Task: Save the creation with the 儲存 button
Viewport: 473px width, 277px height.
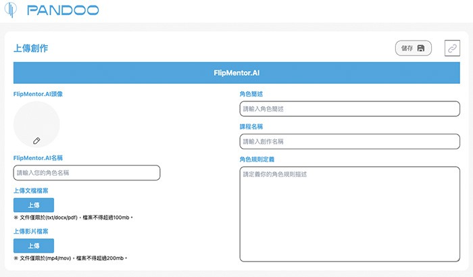Action: coord(413,48)
